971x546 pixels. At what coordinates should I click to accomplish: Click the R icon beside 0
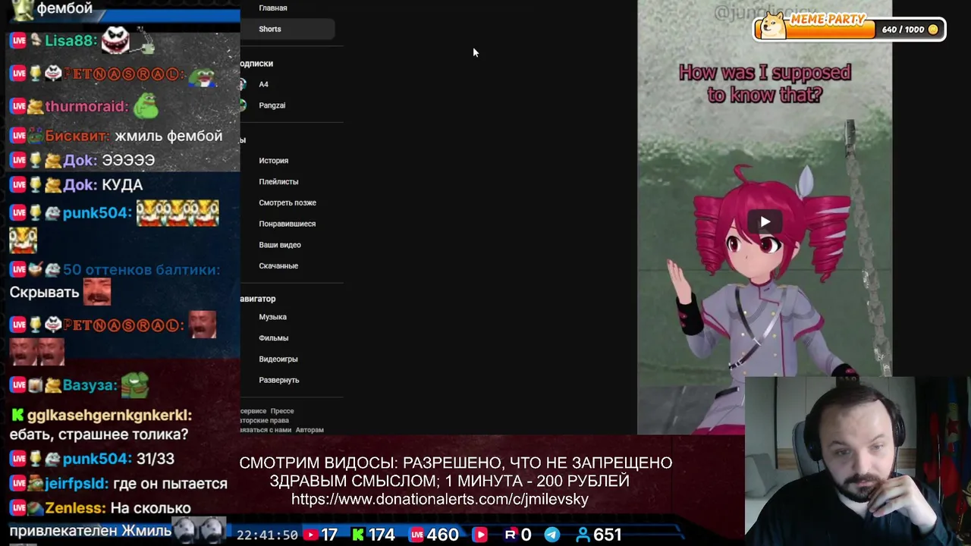pos(511,535)
